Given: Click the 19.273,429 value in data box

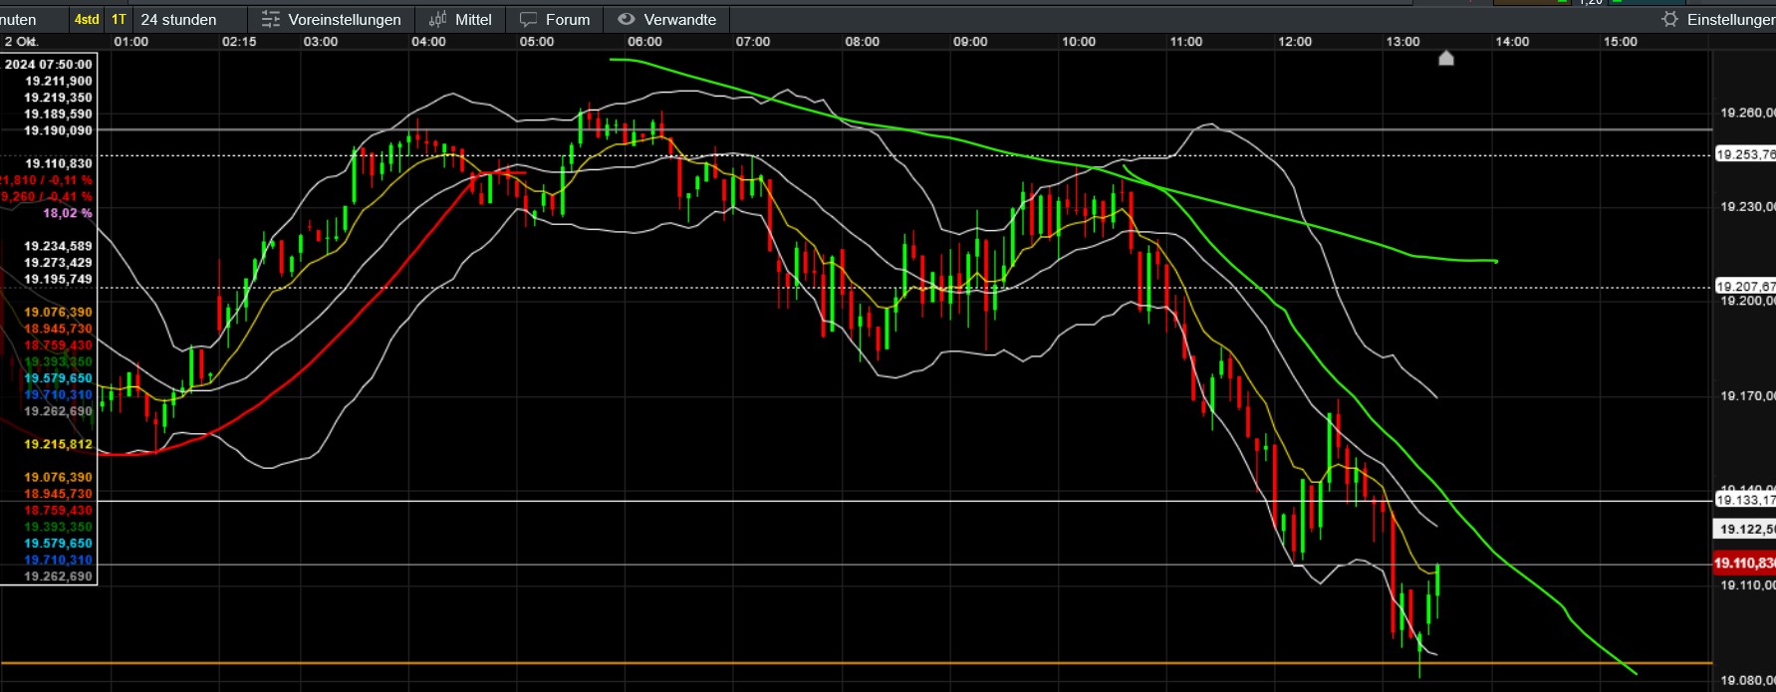Looking at the screenshot, I should [59, 263].
